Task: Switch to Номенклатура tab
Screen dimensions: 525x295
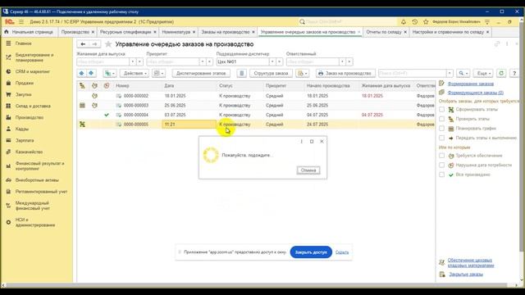Action: [x=176, y=32]
